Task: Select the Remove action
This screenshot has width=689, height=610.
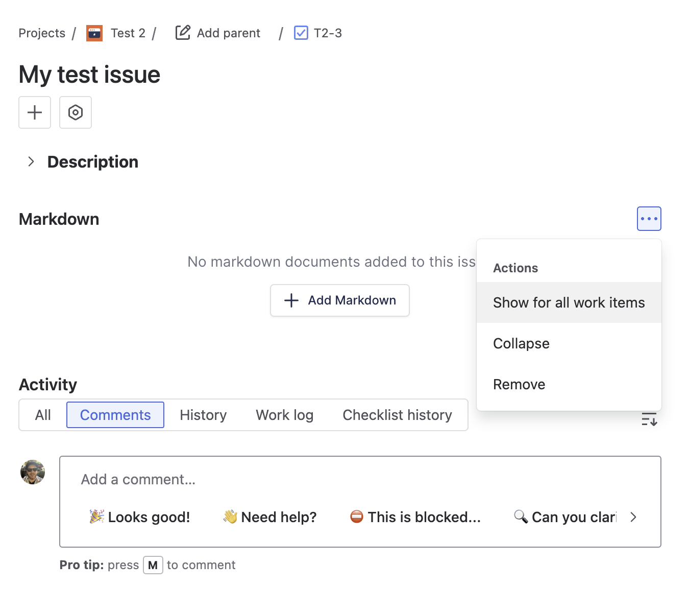Action: pyautogui.click(x=519, y=384)
